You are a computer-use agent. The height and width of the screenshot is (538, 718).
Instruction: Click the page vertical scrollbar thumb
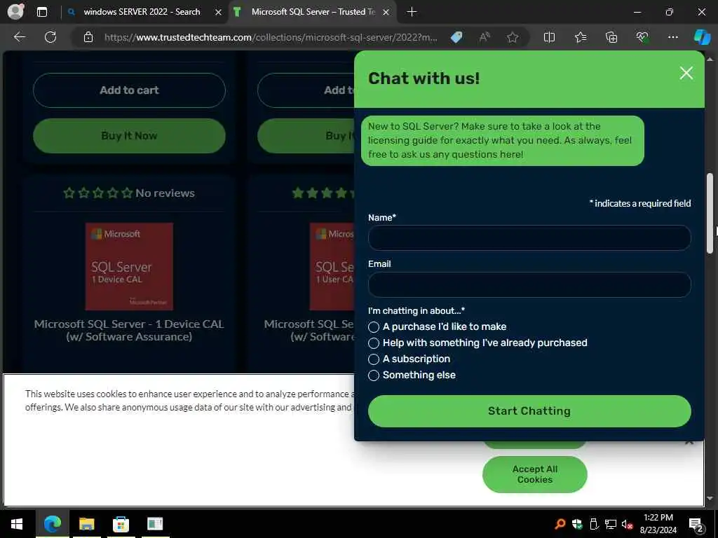(710, 213)
